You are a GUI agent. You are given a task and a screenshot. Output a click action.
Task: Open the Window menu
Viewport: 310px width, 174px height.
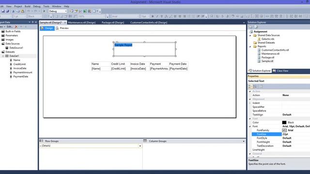point(57,6)
